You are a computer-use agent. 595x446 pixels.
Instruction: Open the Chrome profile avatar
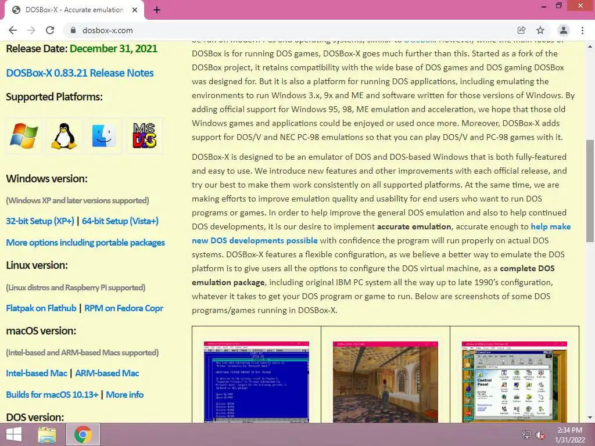point(564,30)
